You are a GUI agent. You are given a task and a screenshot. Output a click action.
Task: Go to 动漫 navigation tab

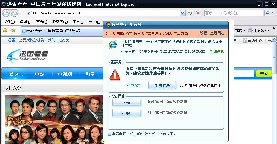[x=90, y=74]
